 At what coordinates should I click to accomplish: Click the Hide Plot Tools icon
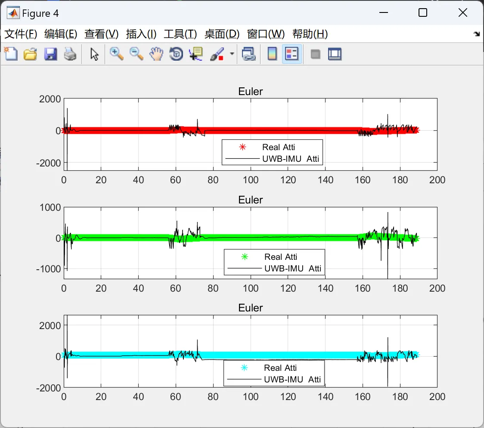point(315,55)
